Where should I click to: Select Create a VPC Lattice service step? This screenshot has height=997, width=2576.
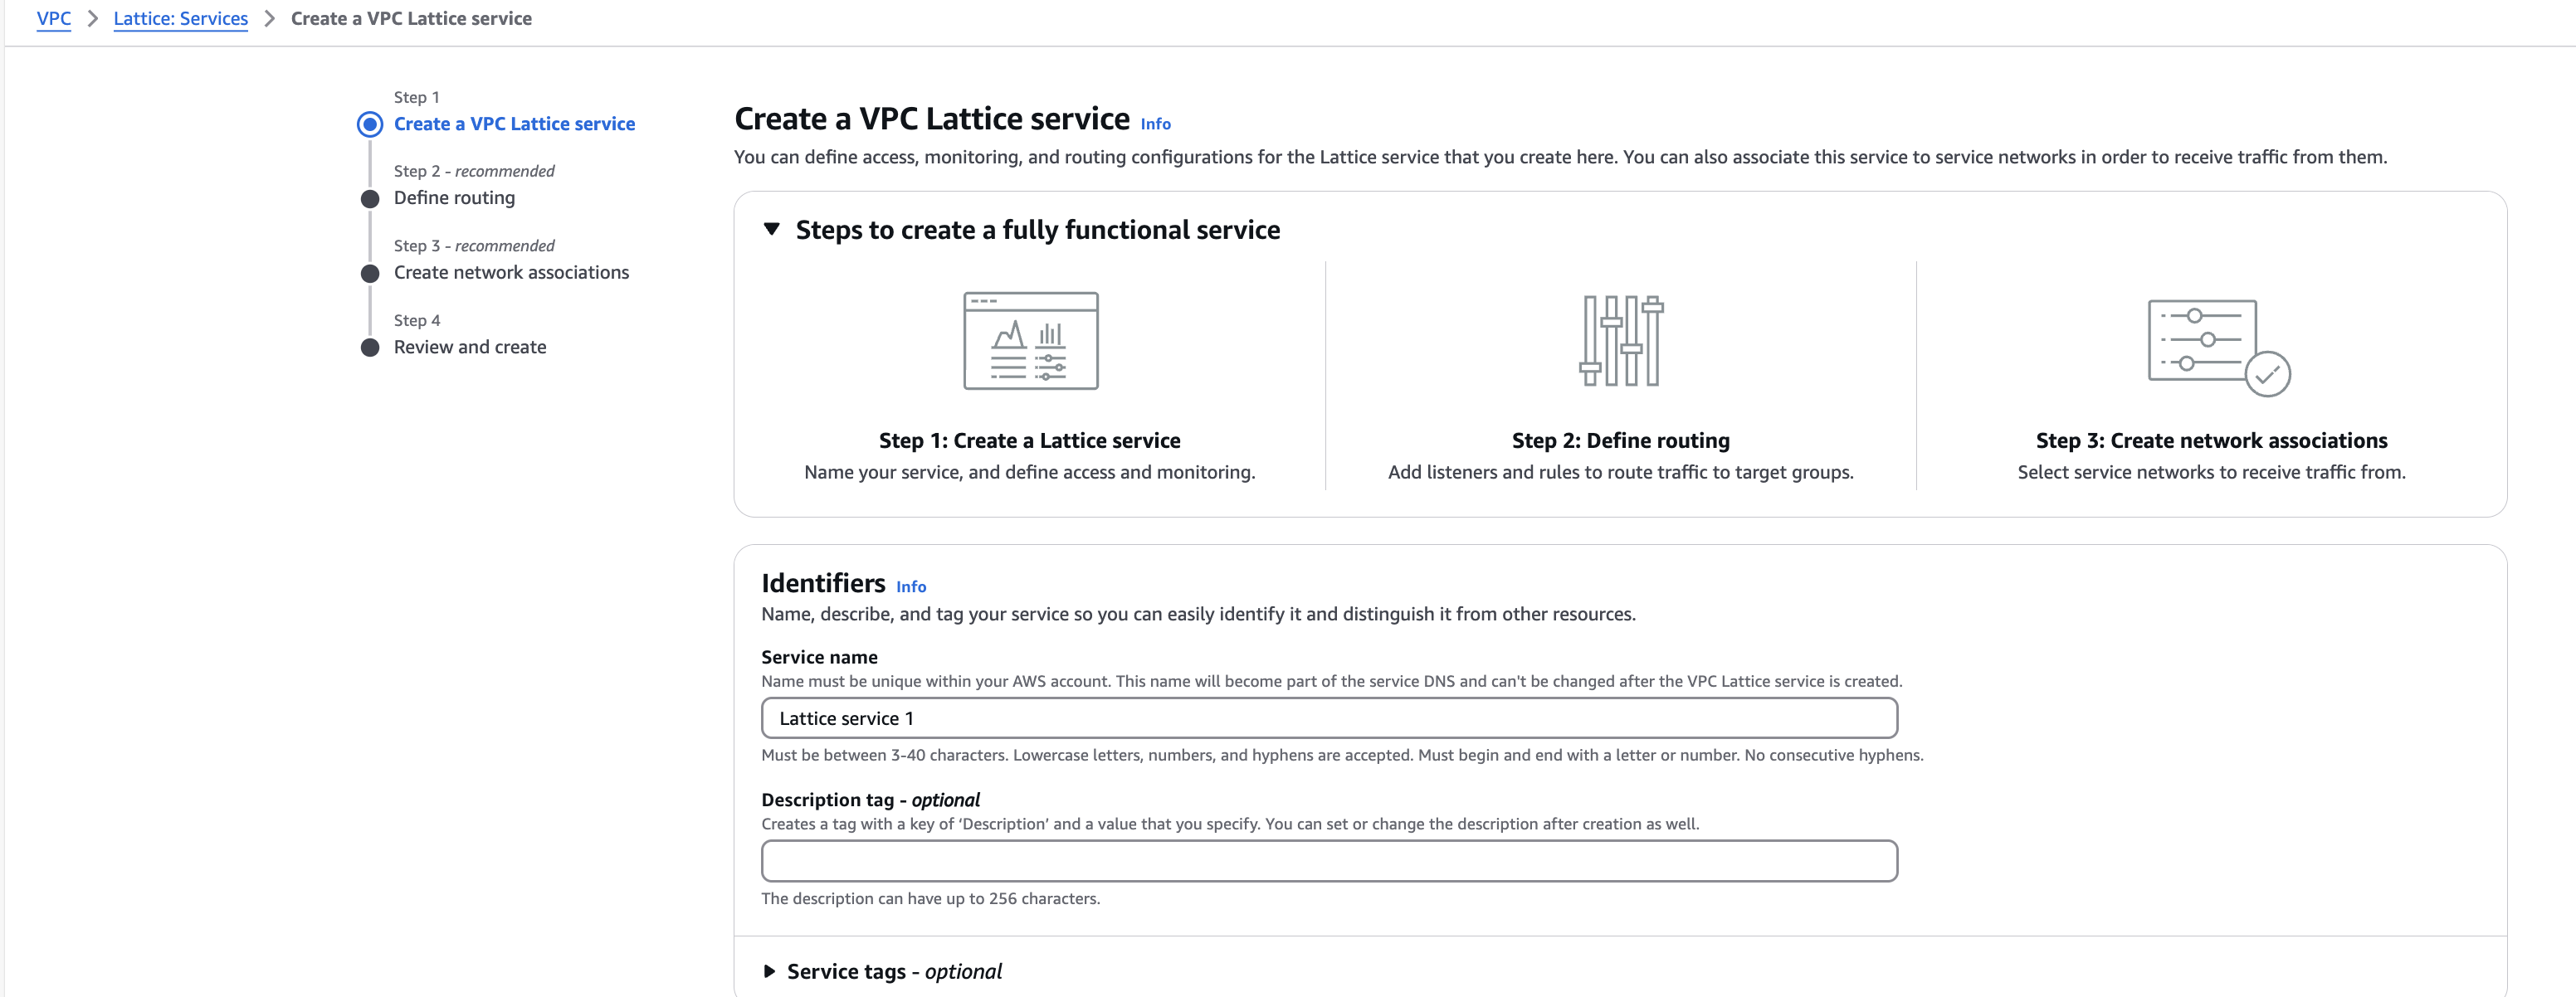click(x=514, y=124)
